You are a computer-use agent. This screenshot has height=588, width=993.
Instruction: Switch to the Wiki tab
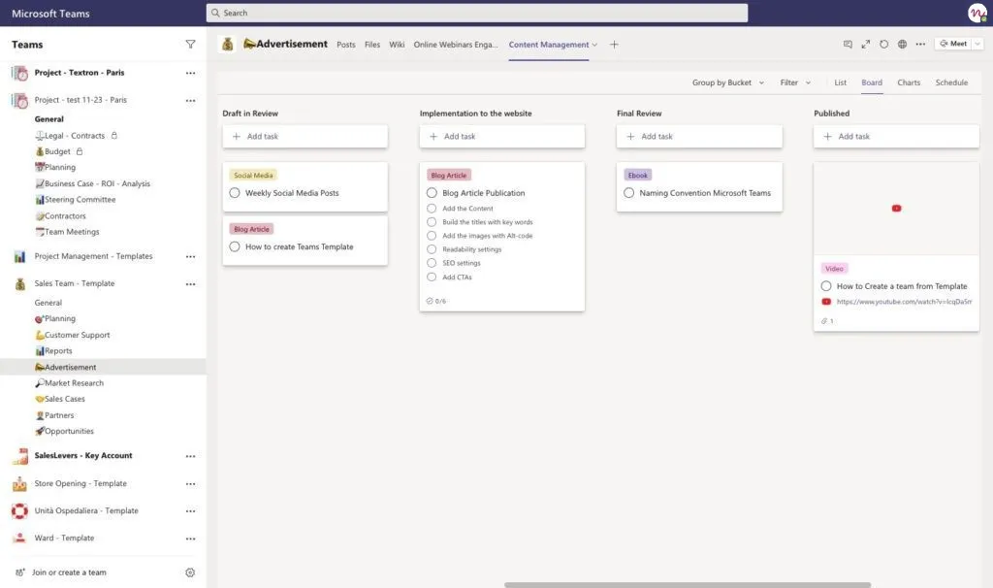click(x=397, y=45)
